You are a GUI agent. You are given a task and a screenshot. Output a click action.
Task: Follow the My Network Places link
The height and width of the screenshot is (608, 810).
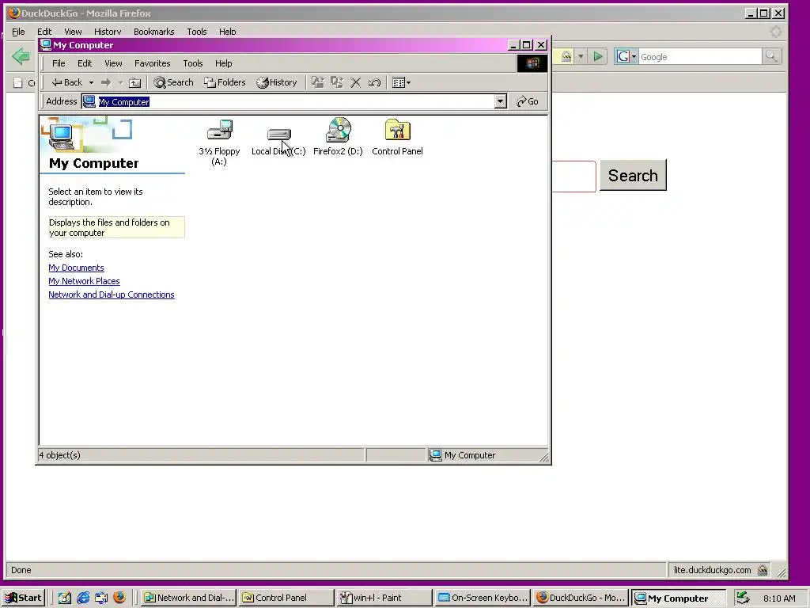[84, 281]
